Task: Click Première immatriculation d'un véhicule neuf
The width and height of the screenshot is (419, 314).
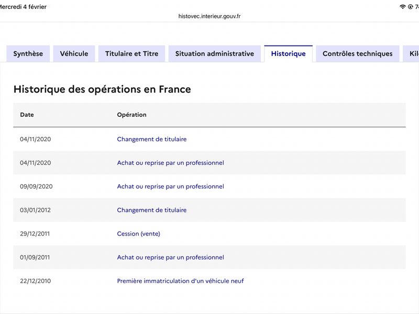Action: [180, 281]
